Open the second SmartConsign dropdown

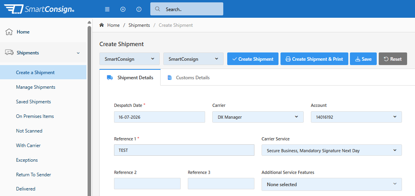pyautogui.click(x=193, y=59)
